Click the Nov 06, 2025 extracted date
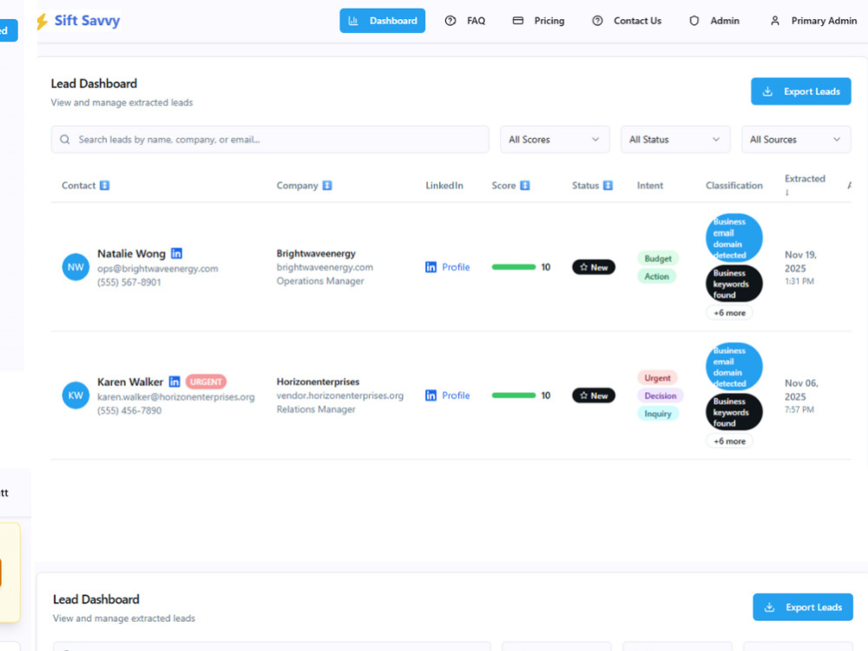Screen dimensions: 868x651 coord(801,390)
